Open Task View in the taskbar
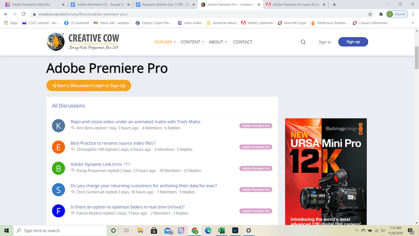This screenshot has width=419, height=236. [127, 231]
